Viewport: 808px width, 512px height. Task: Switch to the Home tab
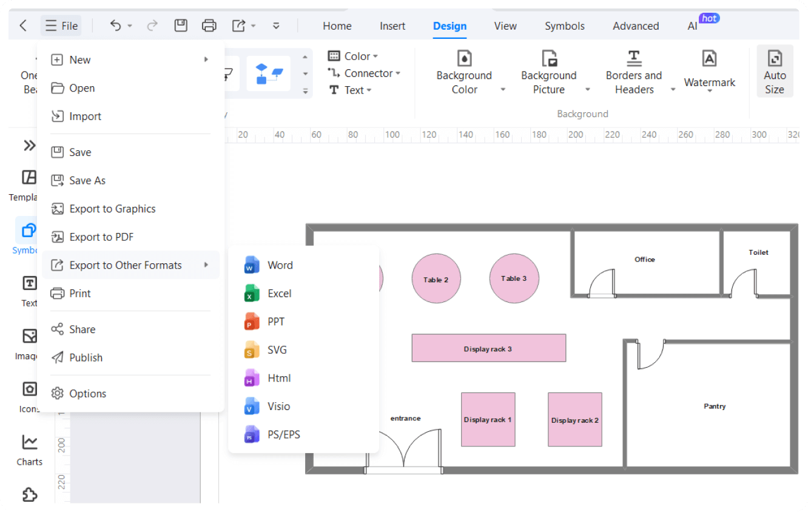(x=337, y=26)
